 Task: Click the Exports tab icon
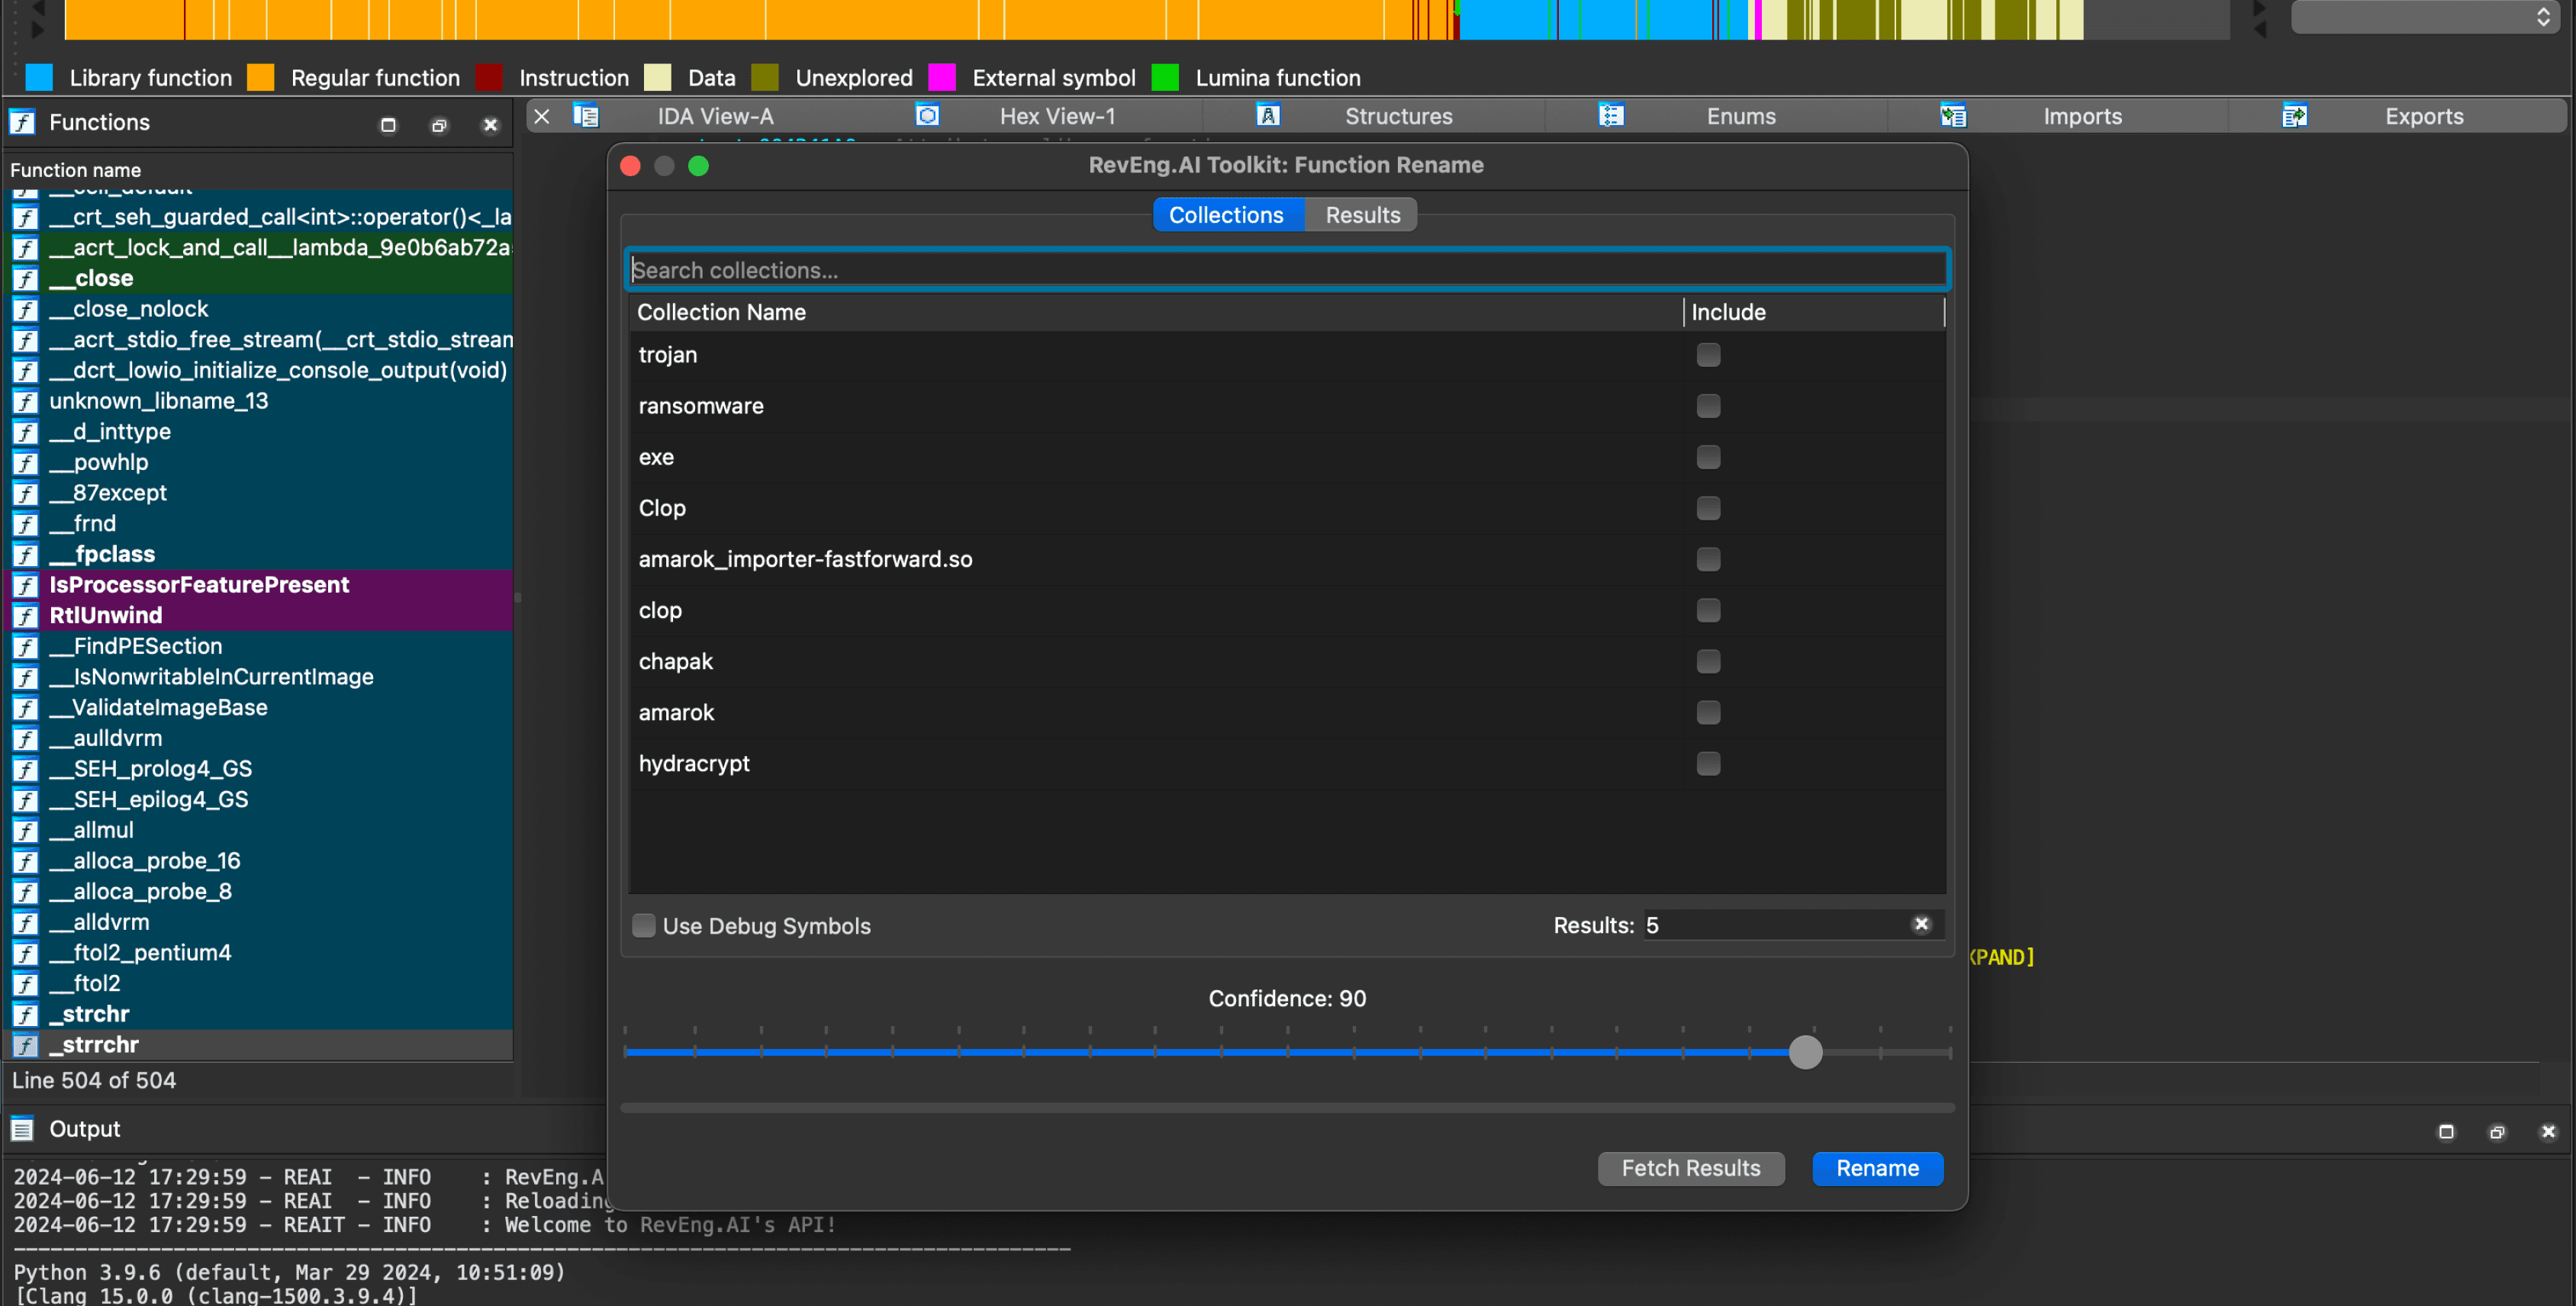[2294, 116]
